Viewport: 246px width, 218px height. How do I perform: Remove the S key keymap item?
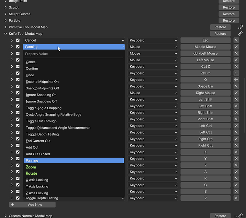pos(236,192)
